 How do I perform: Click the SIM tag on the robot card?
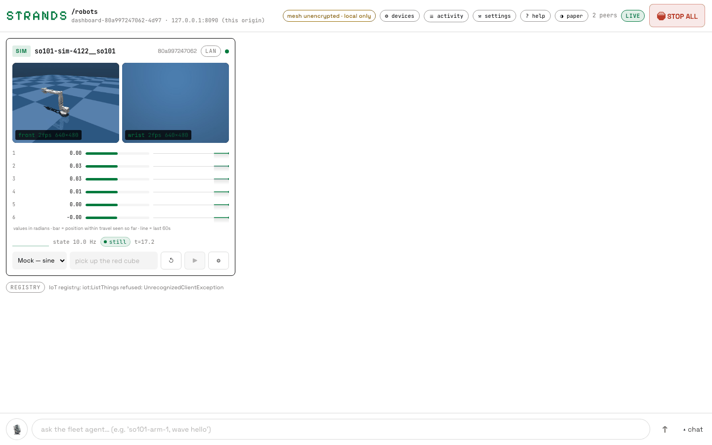coord(21,51)
